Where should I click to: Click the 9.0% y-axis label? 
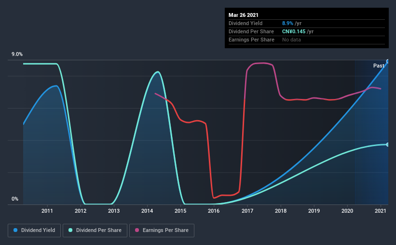[17, 54]
